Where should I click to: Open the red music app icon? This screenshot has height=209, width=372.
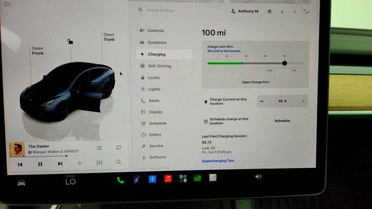[168, 179]
